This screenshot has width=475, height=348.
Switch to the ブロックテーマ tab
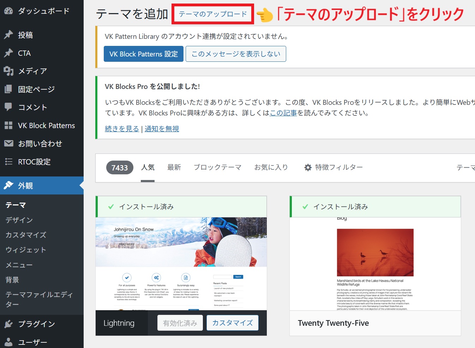click(x=217, y=167)
